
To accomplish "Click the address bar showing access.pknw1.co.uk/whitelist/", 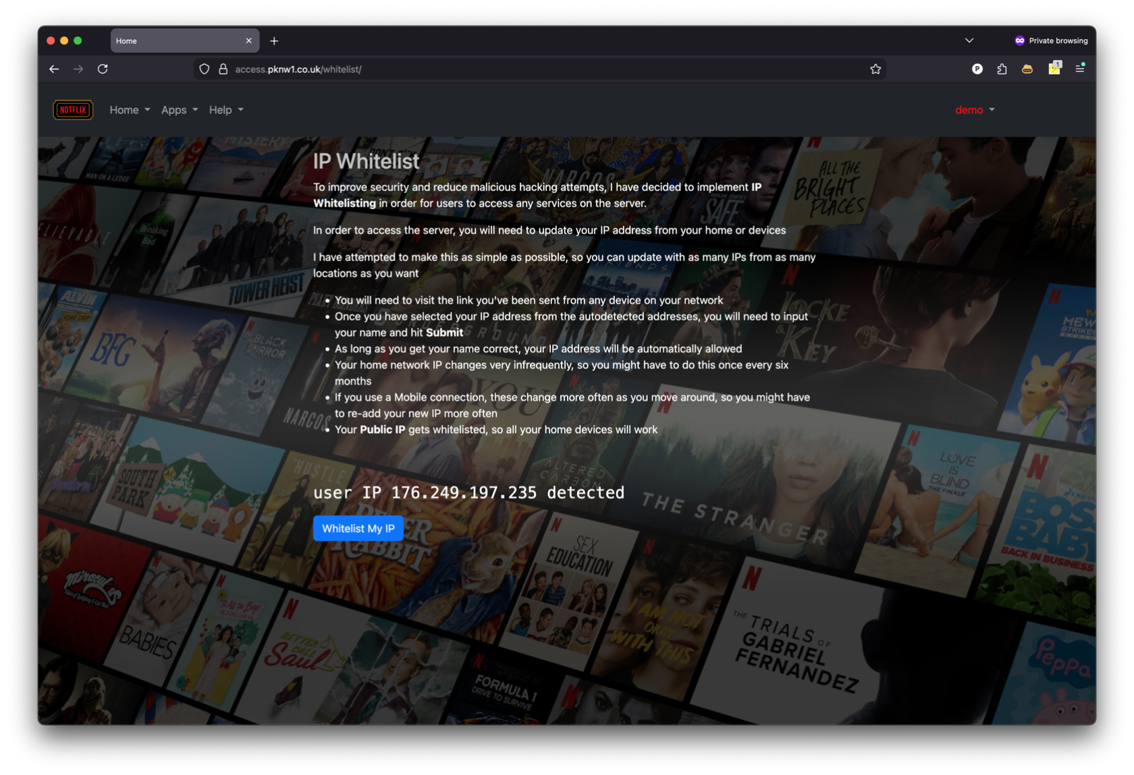I will click(540, 69).
